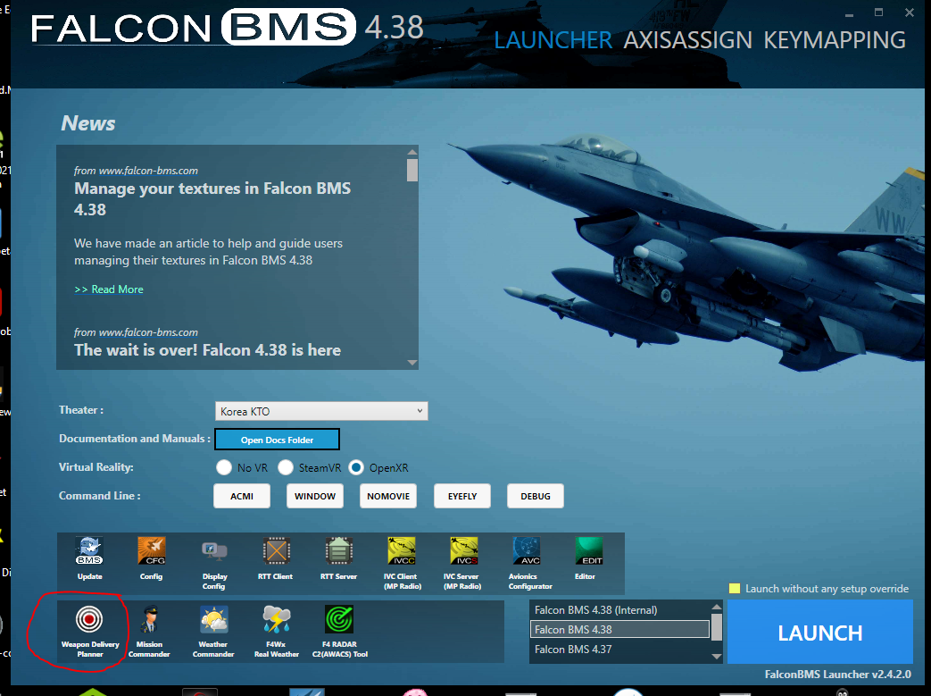Image resolution: width=931 pixels, height=696 pixels.
Task: Start the RTT Client tool
Action: pyautogui.click(x=276, y=551)
